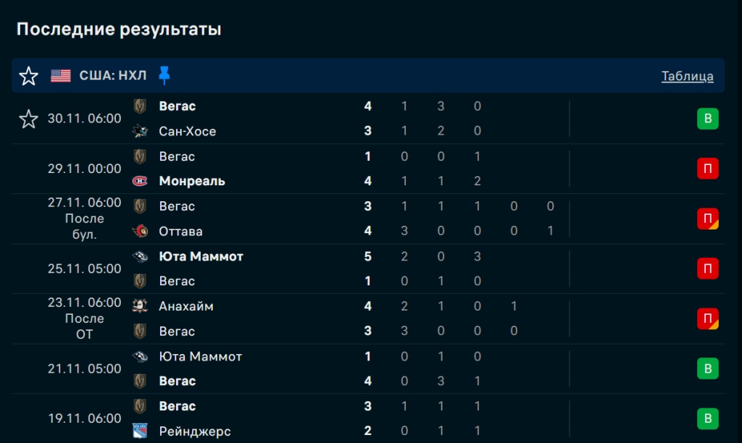Click New York Rangers team logo
Screen dimensions: 742x443
(140, 431)
